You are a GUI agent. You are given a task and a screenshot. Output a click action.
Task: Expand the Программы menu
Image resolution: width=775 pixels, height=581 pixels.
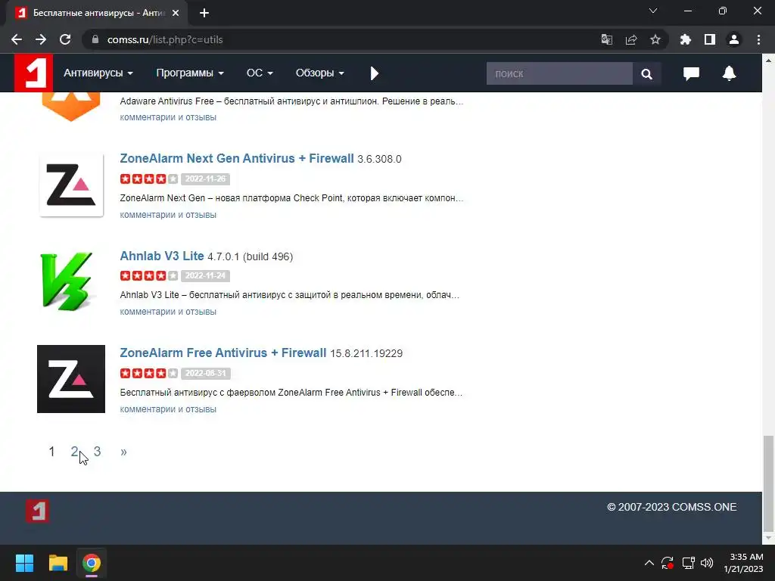click(x=190, y=73)
